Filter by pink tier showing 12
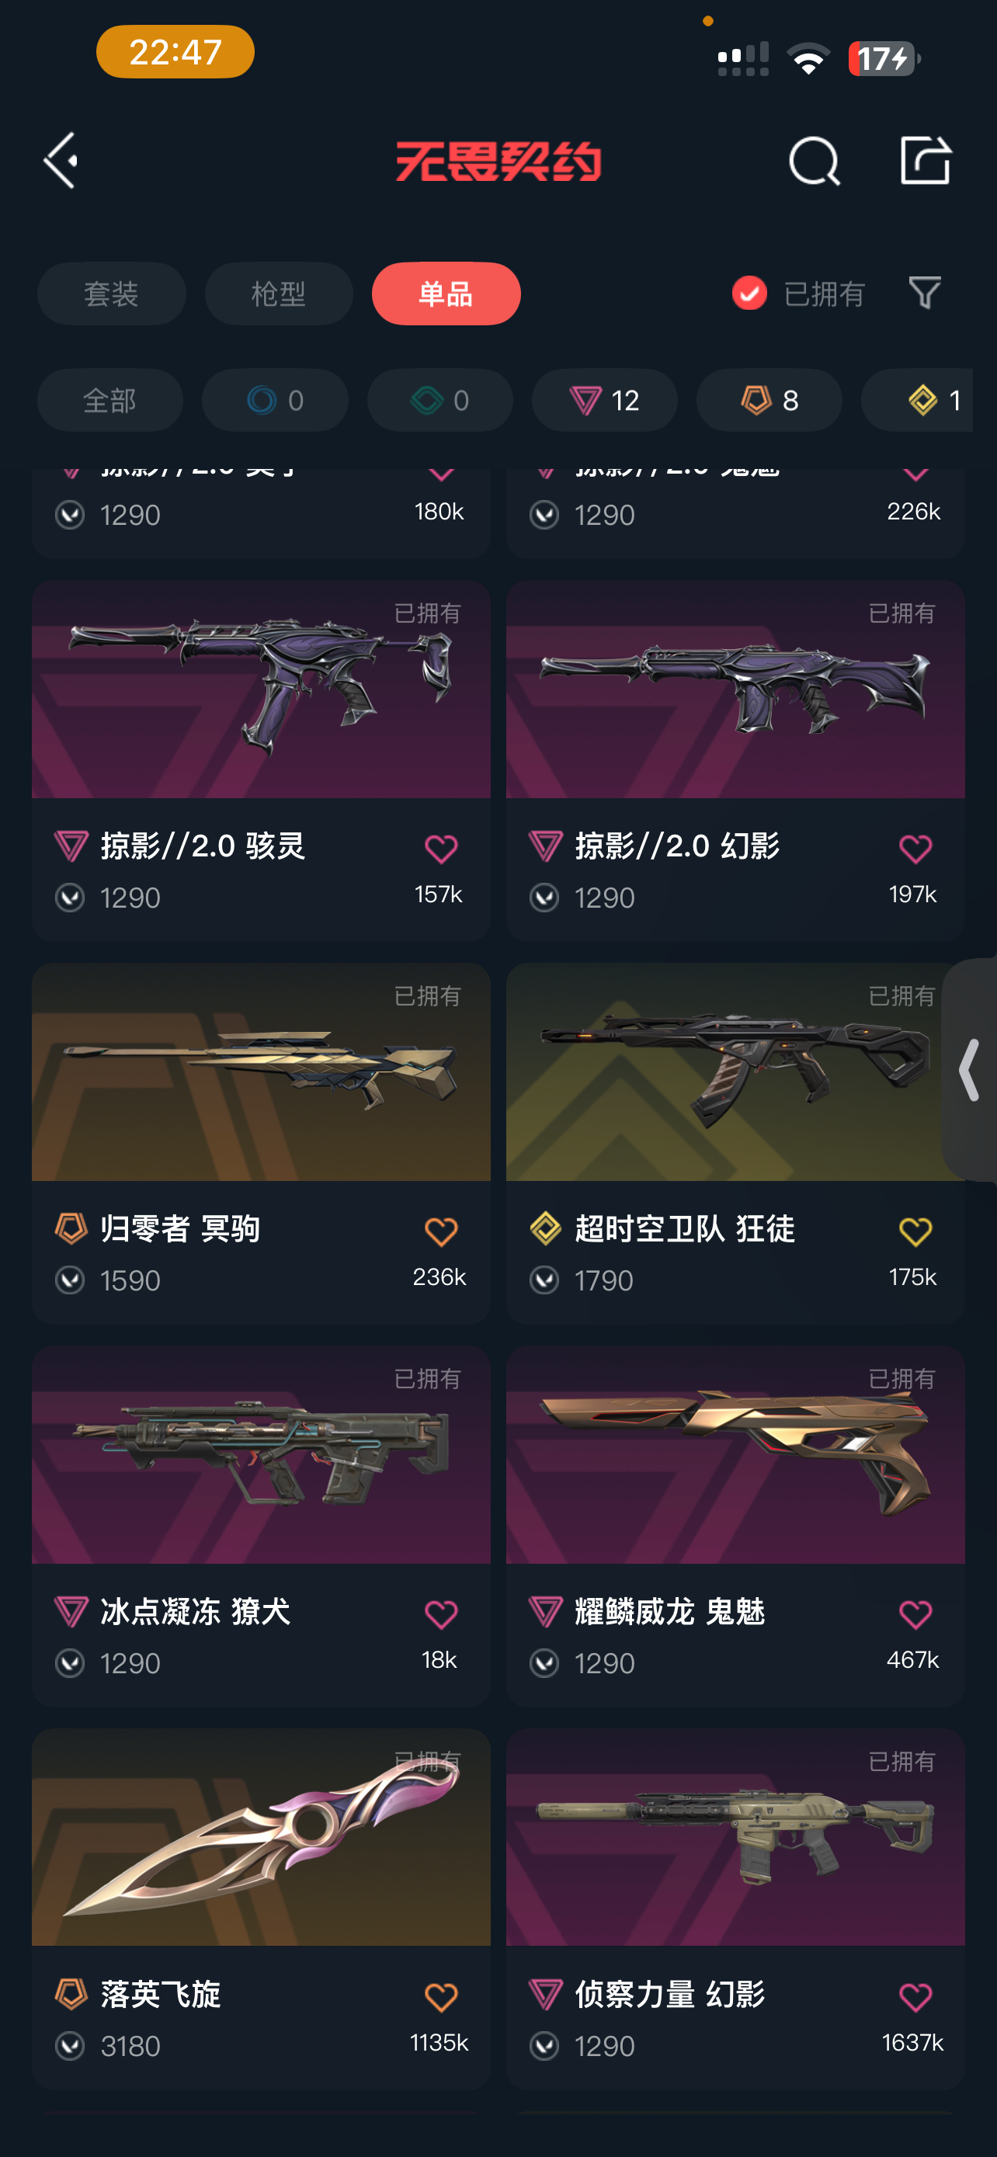 click(604, 400)
